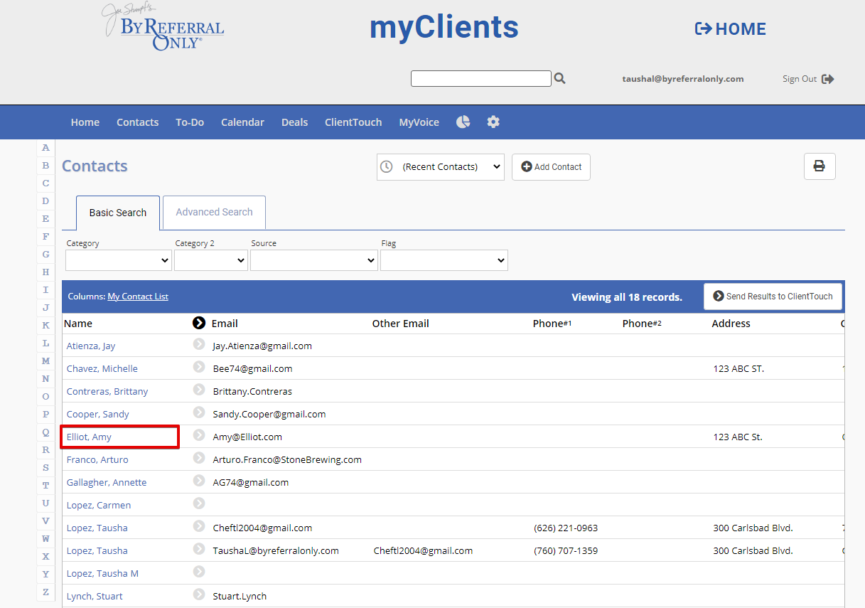Open the My Contact List columns link

[x=138, y=297]
